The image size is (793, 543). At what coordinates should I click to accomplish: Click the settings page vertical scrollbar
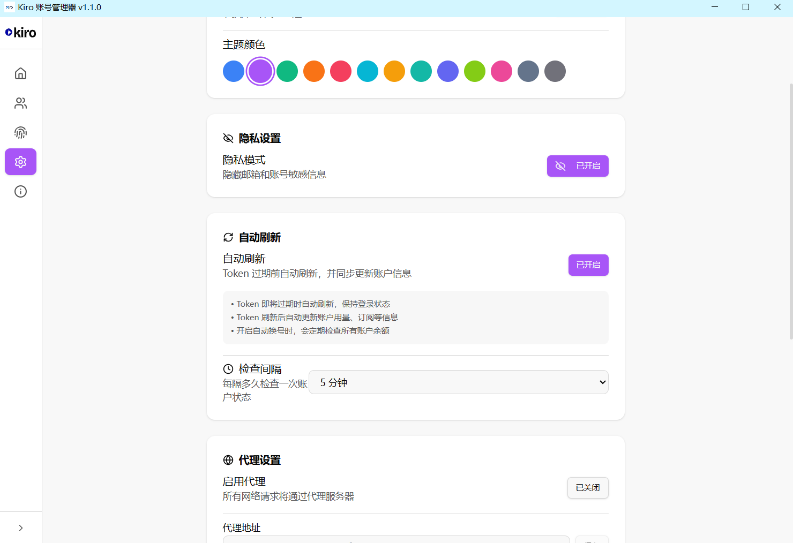tap(791, 212)
